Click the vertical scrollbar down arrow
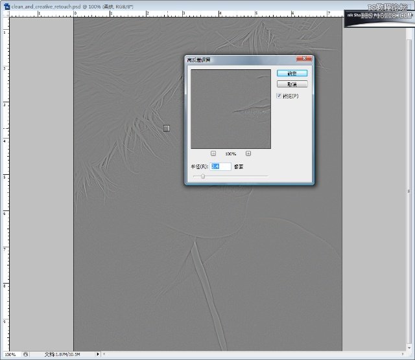Screen dimensions: 415x360 pyautogui.click(x=409, y=348)
